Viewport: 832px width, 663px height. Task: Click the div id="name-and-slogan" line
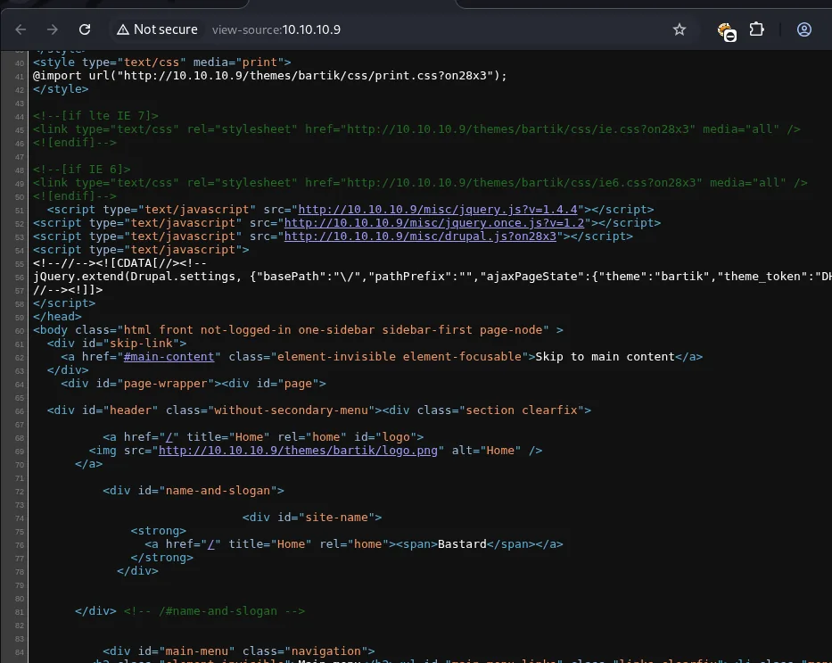(194, 491)
